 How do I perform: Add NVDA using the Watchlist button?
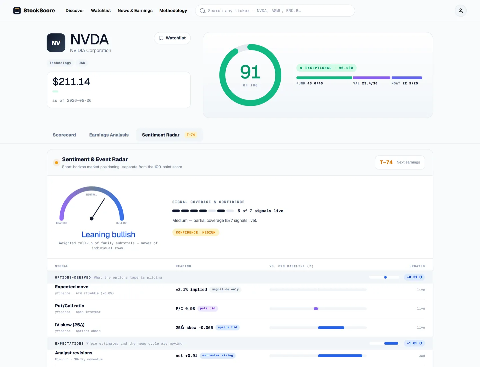(x=172, y=38)
